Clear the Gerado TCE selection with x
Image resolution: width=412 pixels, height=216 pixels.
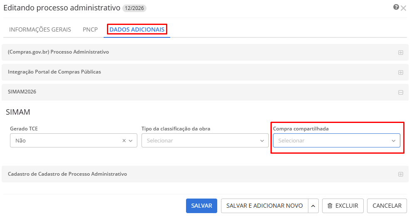(124, 141)
